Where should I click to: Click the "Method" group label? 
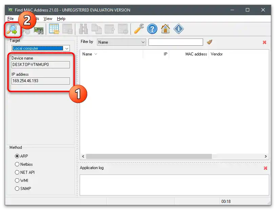point(16,147)
